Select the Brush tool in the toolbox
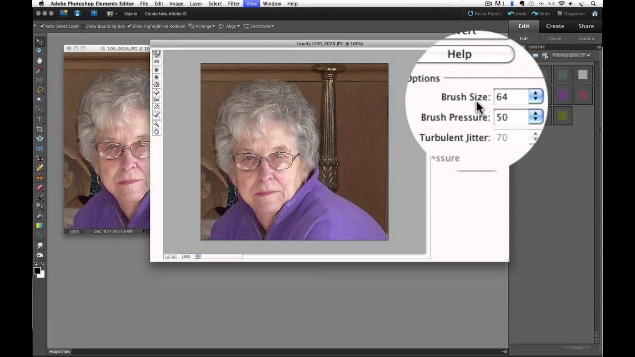This screenshot has height=357, width=635. 40,197
